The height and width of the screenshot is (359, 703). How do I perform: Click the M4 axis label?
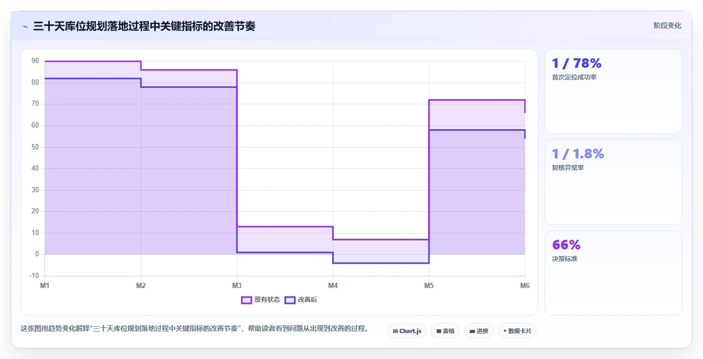333,285
